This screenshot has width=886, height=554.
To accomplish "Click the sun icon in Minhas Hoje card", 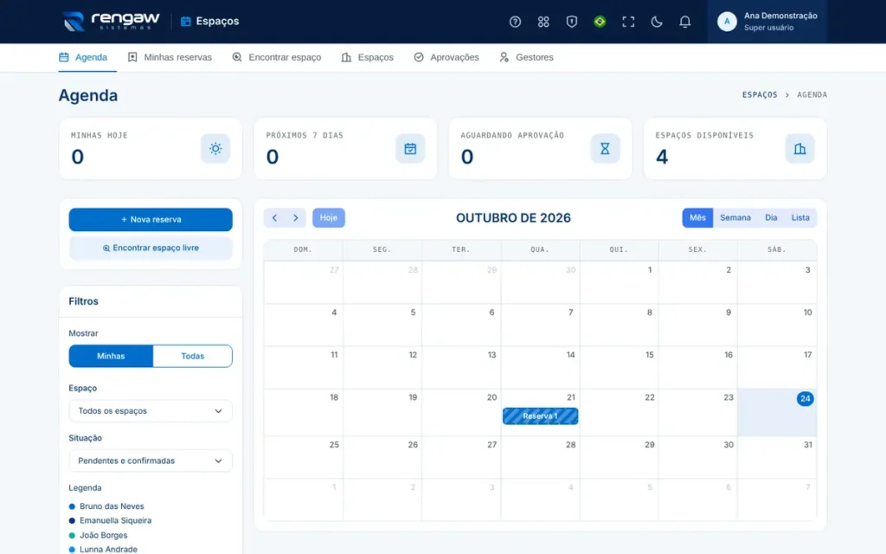I will coord(215,149).
